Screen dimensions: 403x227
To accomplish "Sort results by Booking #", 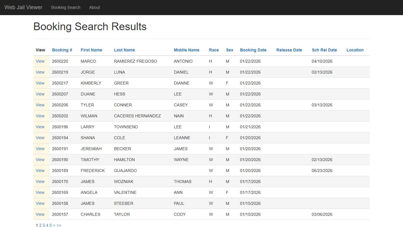I will click(62, 50).
